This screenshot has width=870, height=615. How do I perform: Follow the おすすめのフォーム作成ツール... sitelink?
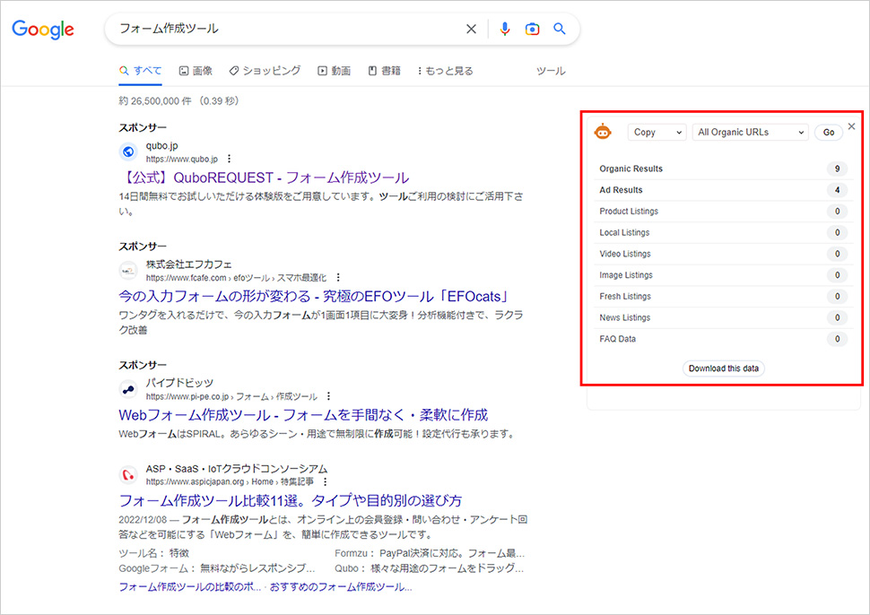[x=341, y=586]
